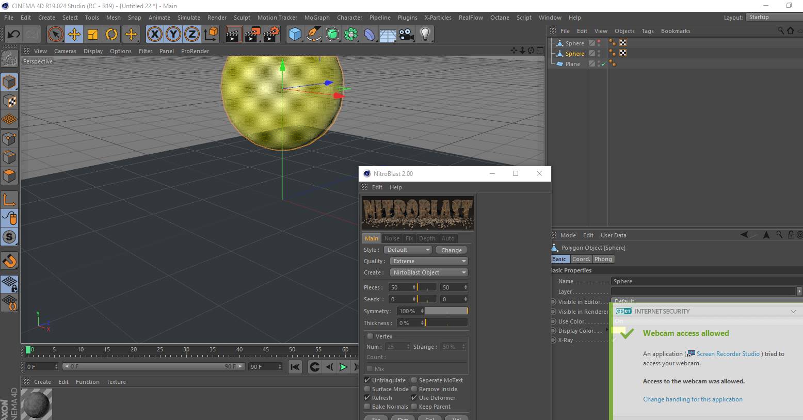Go to start of animation
Viewport: 803px width, 420px height.
295,367
